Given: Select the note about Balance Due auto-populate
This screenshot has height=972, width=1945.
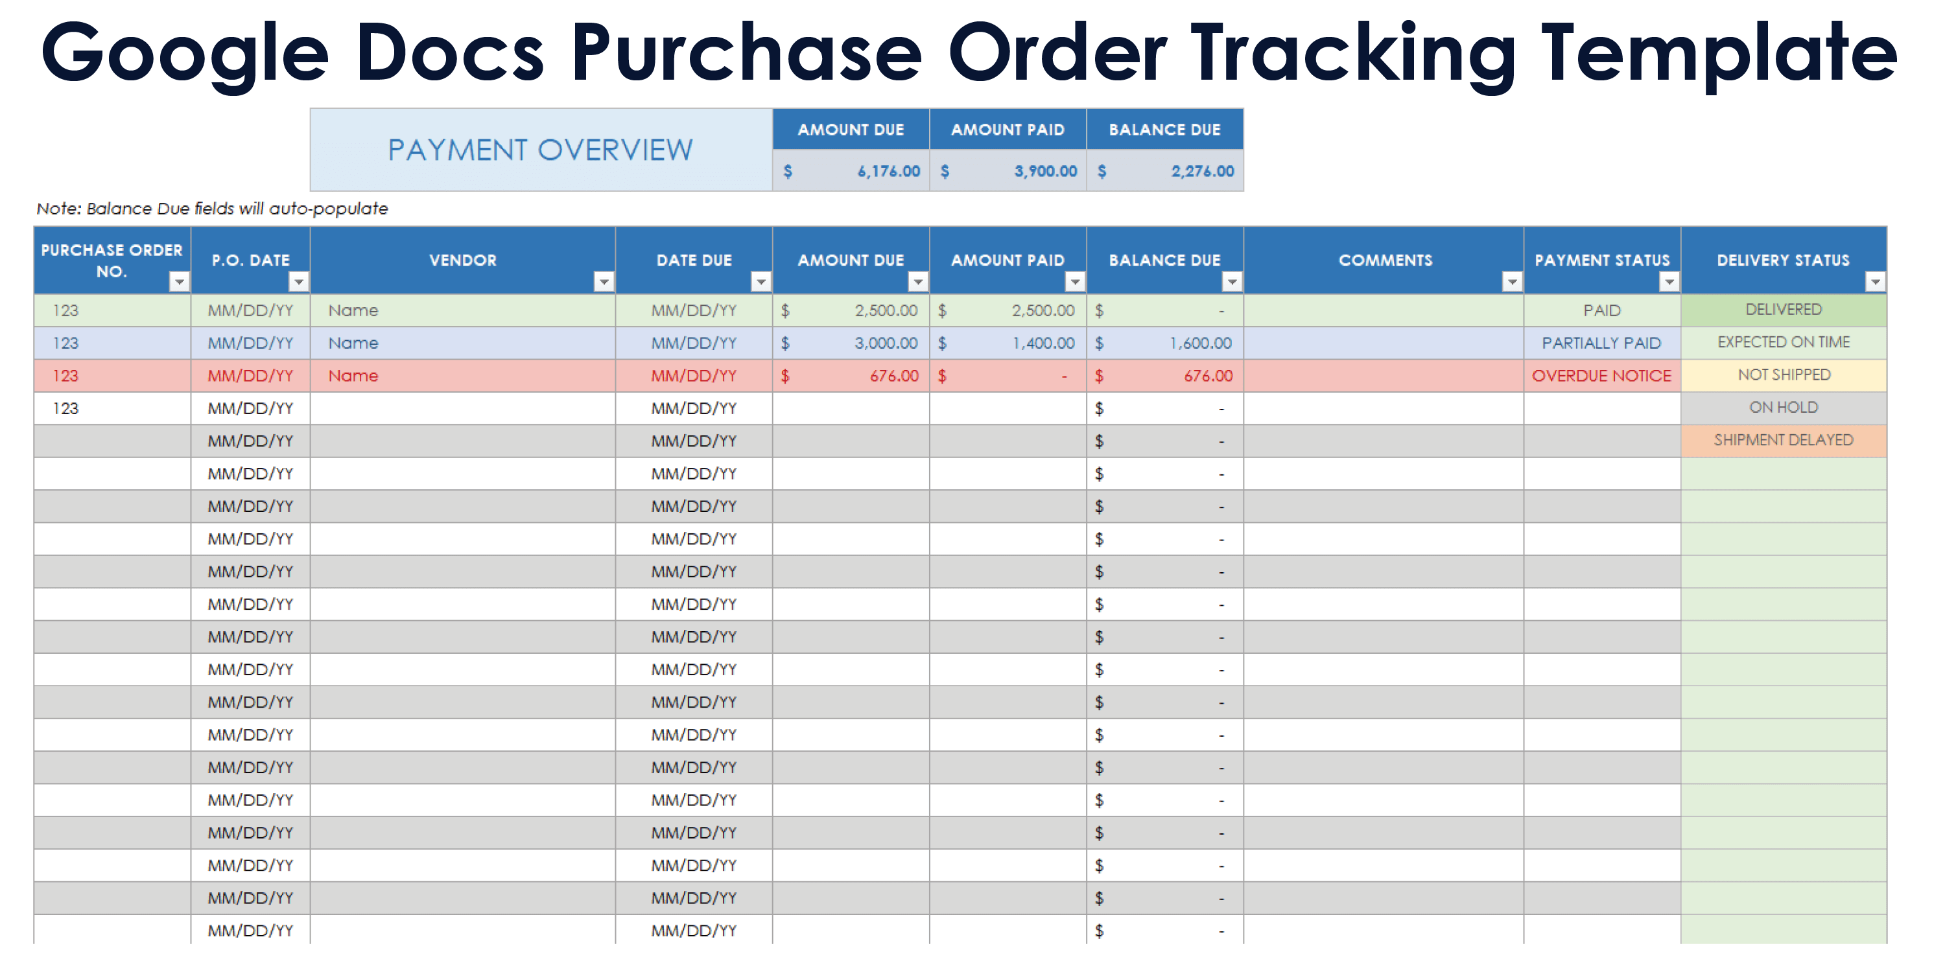Looking at the screenshot, I should click(212, 208).
